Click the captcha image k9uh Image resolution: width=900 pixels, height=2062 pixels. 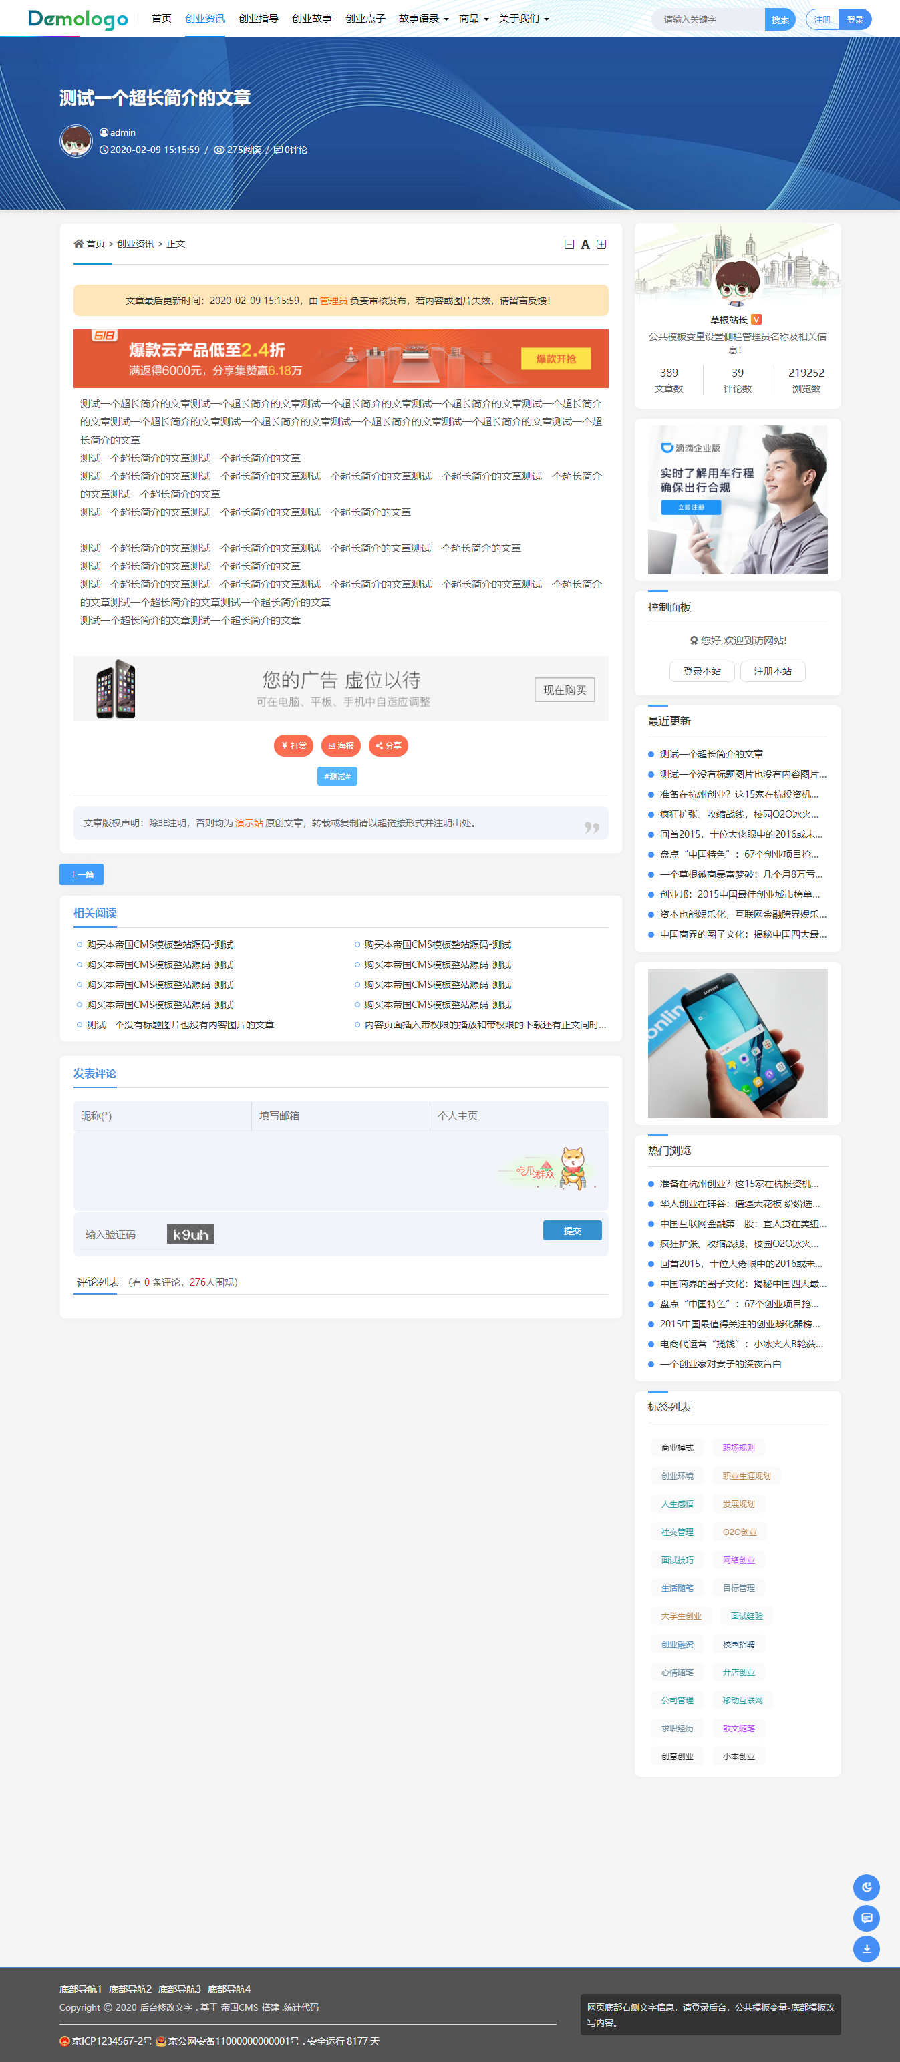click(190, 1234)
